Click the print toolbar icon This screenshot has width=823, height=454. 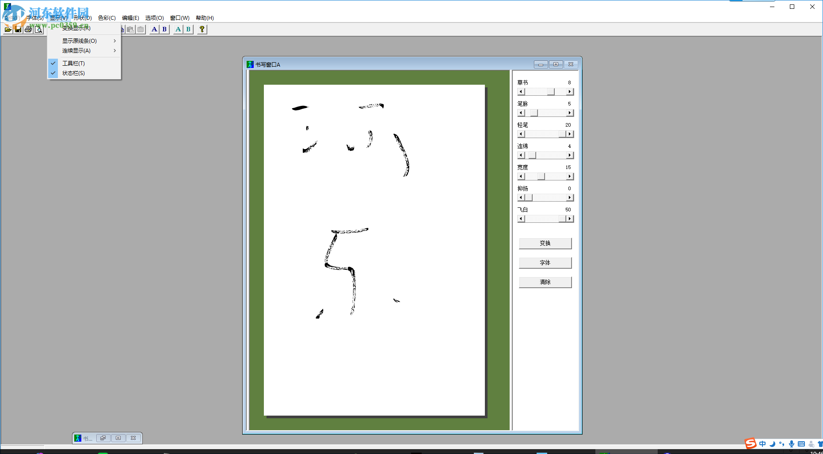pos(28,30)
